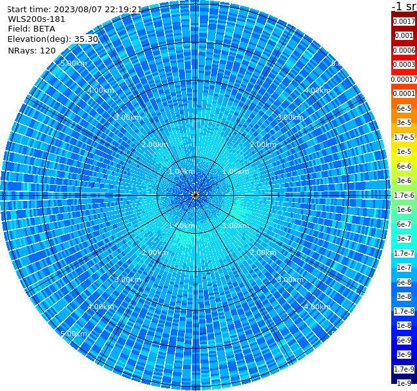Select the 4.00km label in upper-right quadrant

pos(318,90)
